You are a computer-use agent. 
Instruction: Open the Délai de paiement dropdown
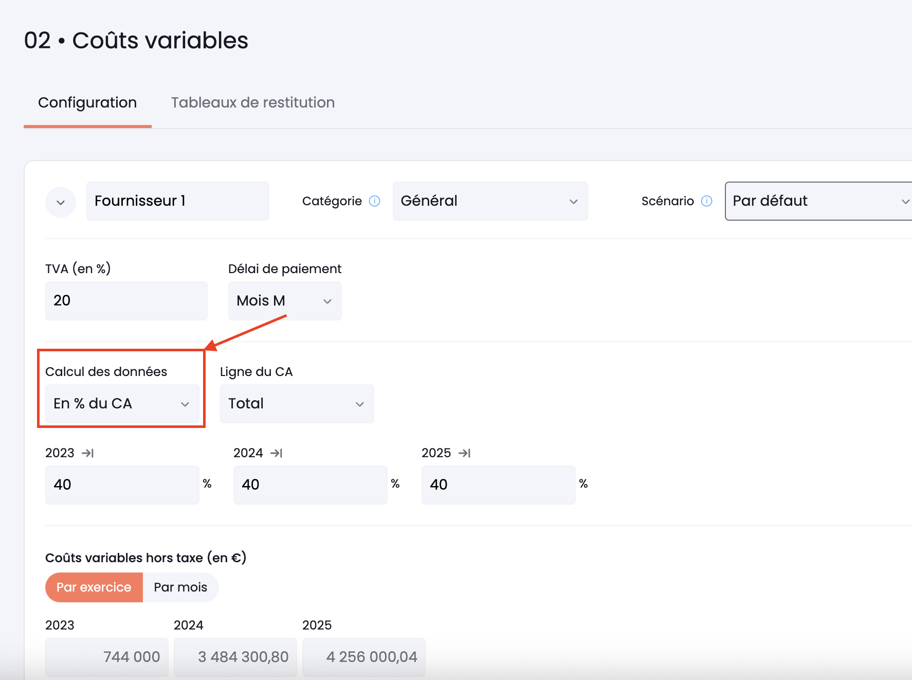pyautogui.click(x=285, y=301)
